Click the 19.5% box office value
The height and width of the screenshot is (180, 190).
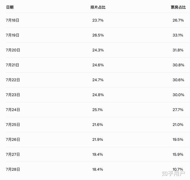(178, 140)
